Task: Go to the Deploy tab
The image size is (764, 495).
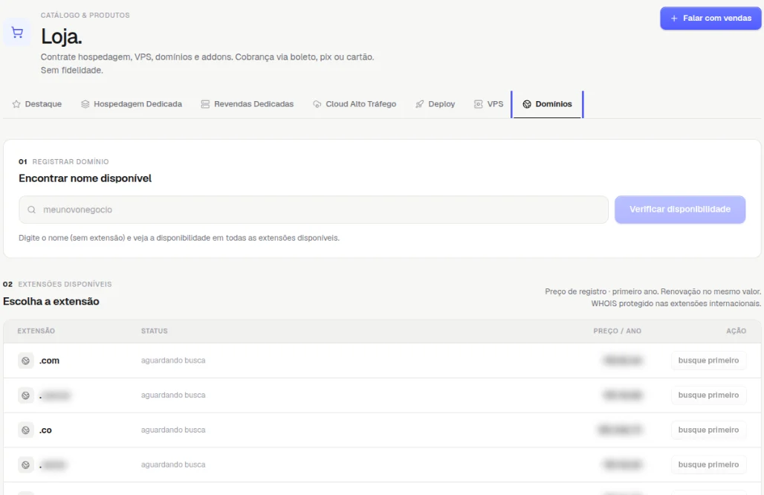Action: pos(435,104)
